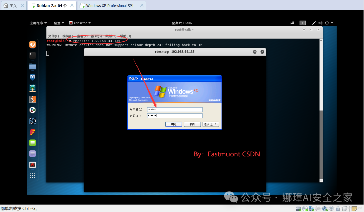Open the Files folder icon in dock
The width and height of the screenshot is (364, 212).
click(32, 67)
